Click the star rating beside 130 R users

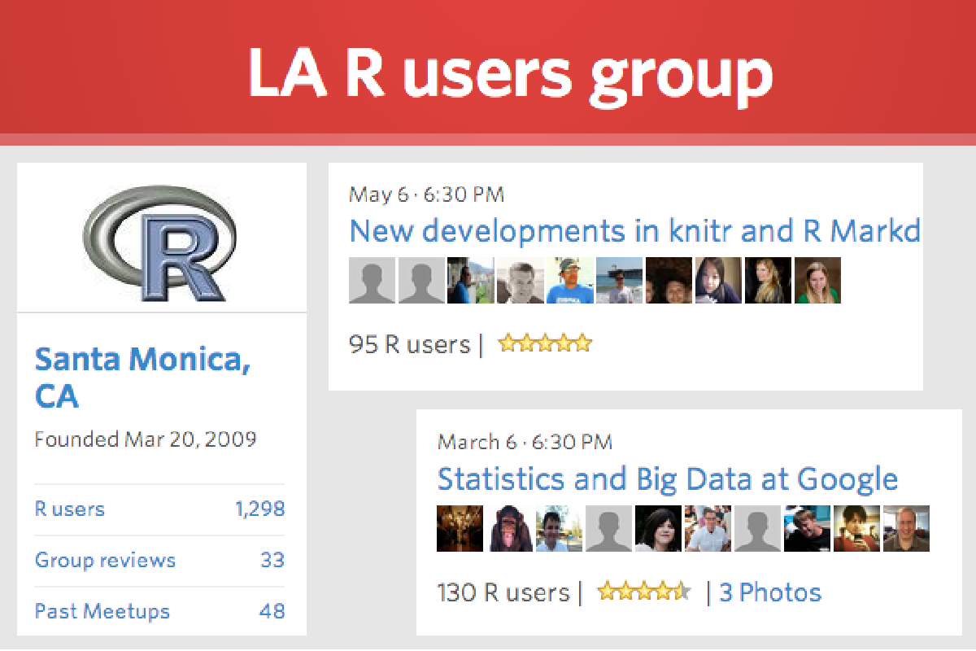[x=645, y=591]
